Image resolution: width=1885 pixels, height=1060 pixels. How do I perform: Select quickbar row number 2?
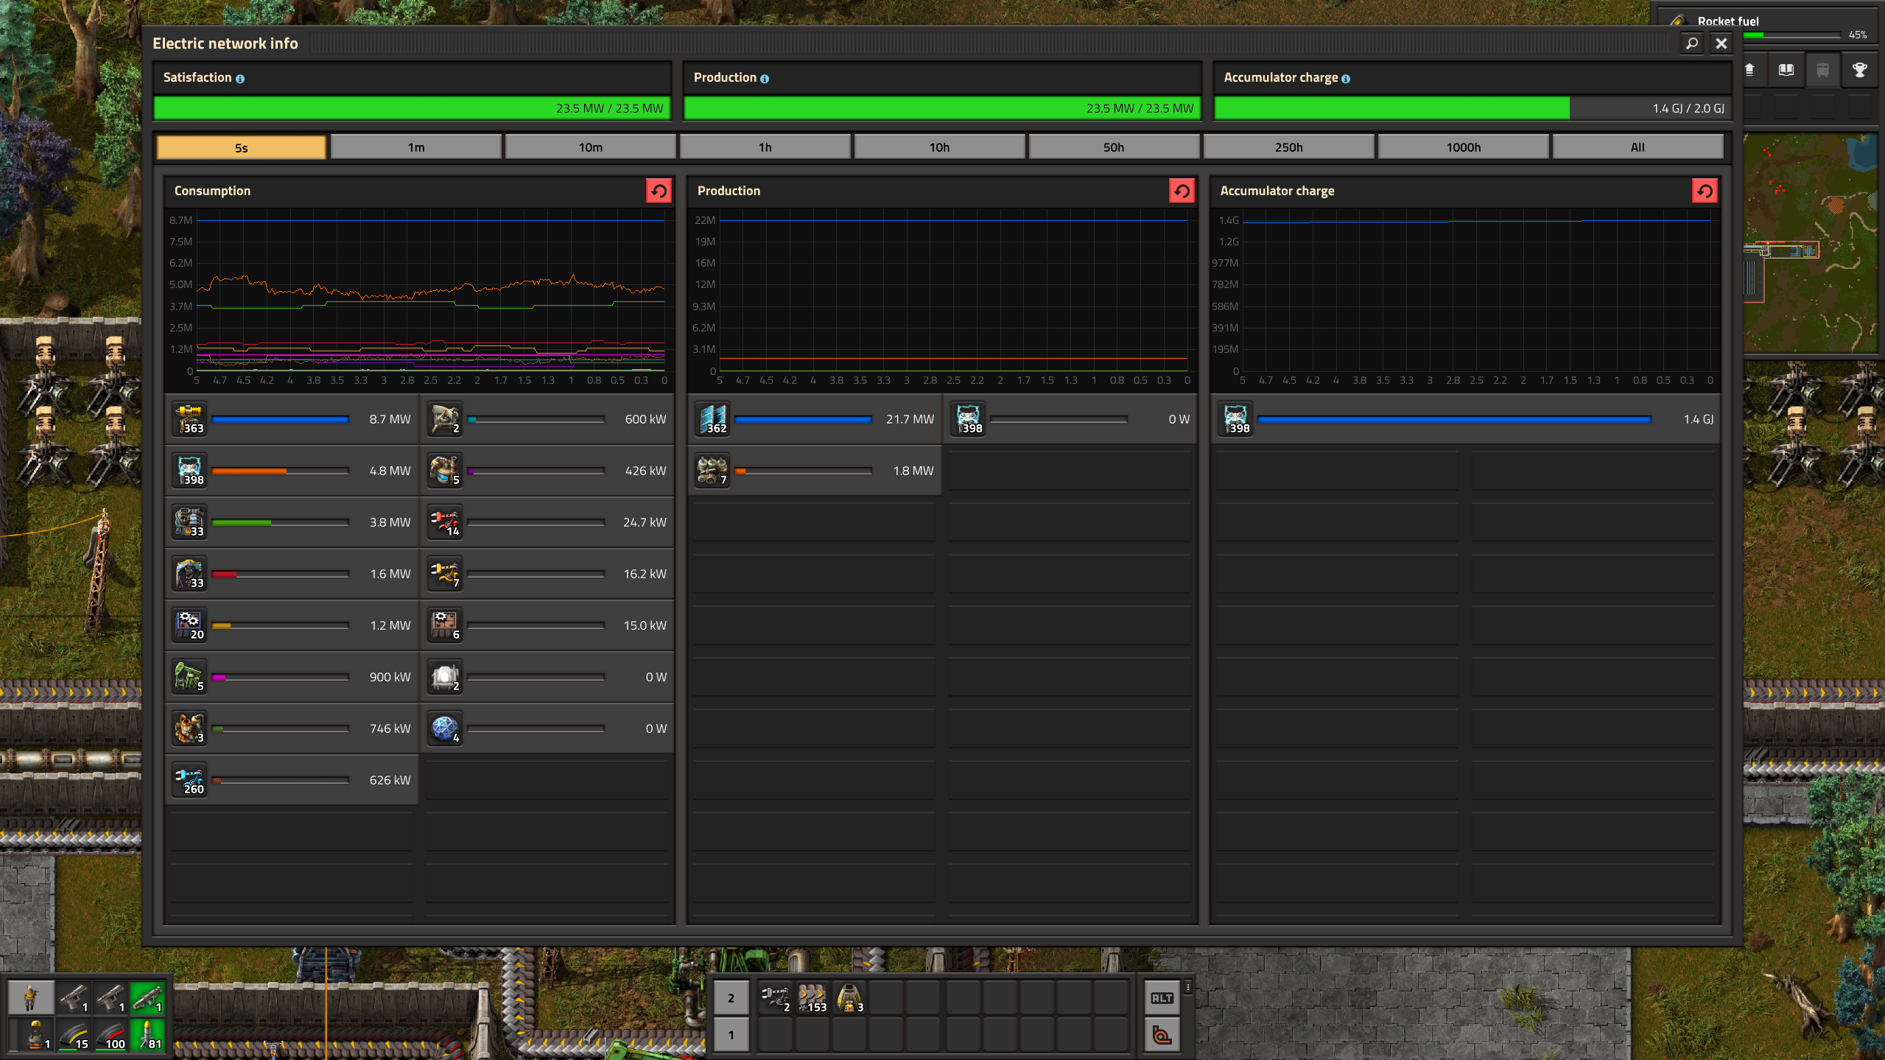coord(731,998)
